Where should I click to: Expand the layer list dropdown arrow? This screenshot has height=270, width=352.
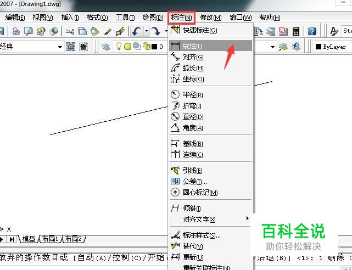(272, 47)
